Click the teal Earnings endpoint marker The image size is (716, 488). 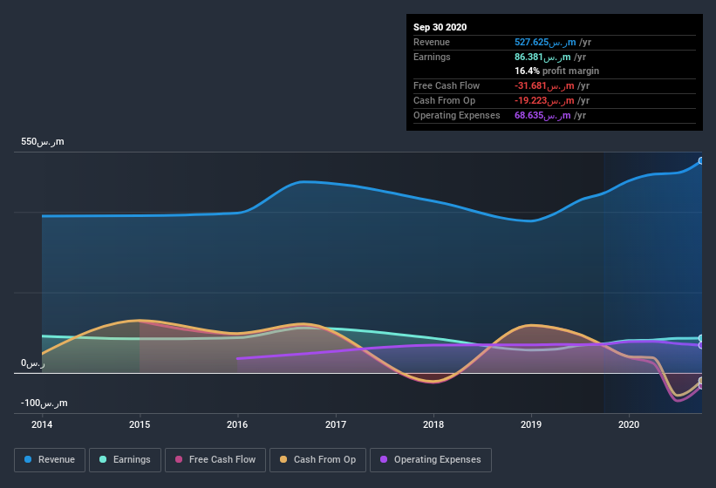701,338
